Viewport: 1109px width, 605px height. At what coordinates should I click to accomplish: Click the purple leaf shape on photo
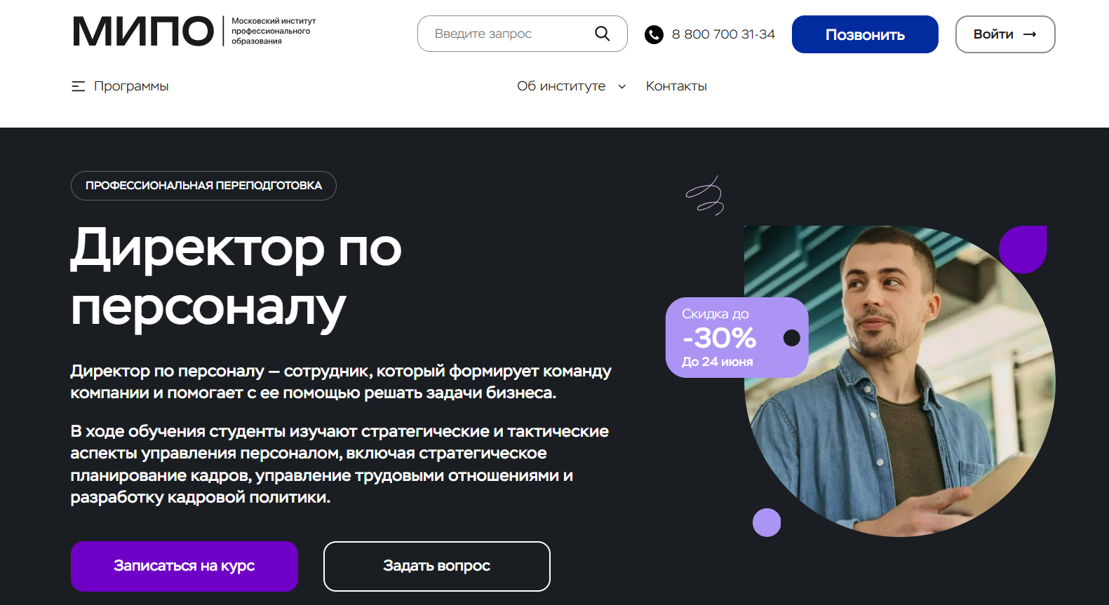[x=1023, y=250]
